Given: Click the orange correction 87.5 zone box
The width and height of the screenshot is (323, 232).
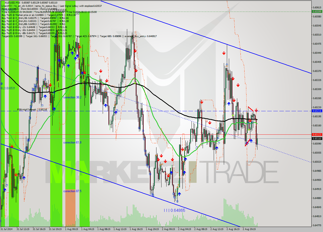Looking at the screenshot, I should 70,208.
